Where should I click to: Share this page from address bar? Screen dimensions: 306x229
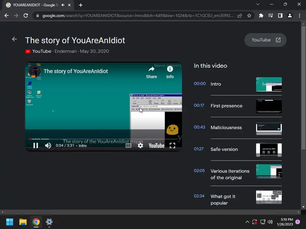(x=240, y=16)
